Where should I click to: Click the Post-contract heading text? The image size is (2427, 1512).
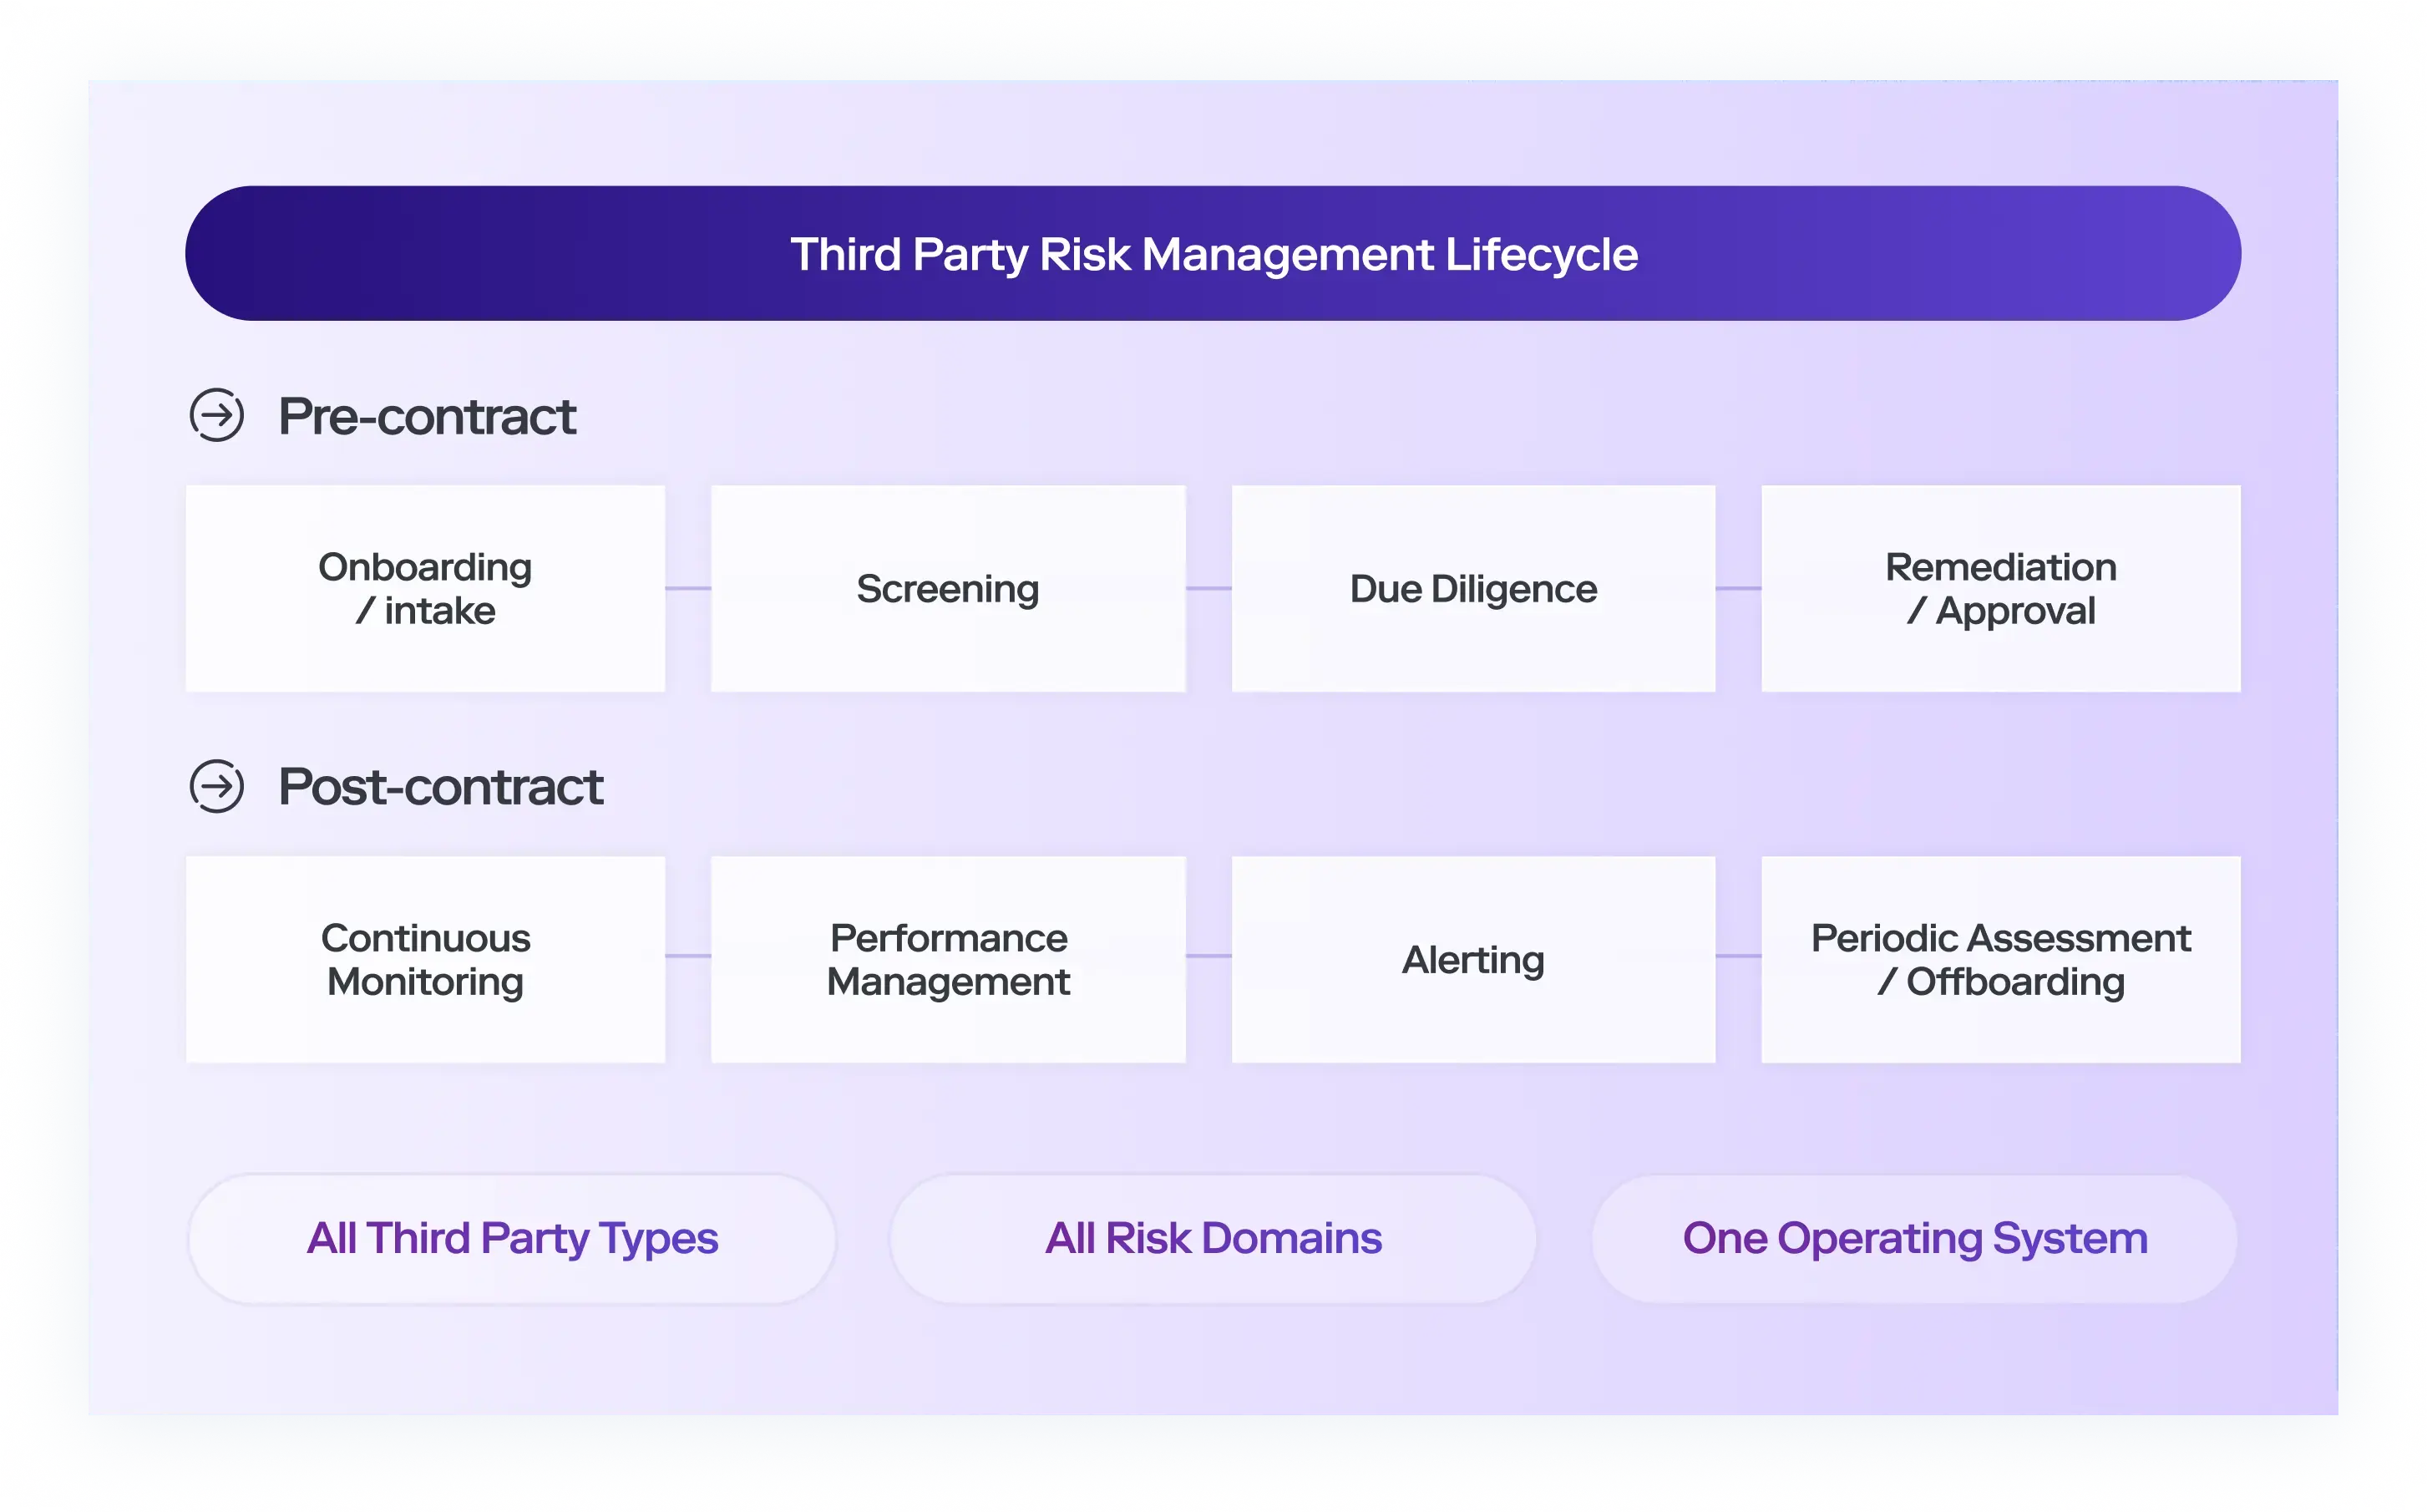(x=440, y=787)
